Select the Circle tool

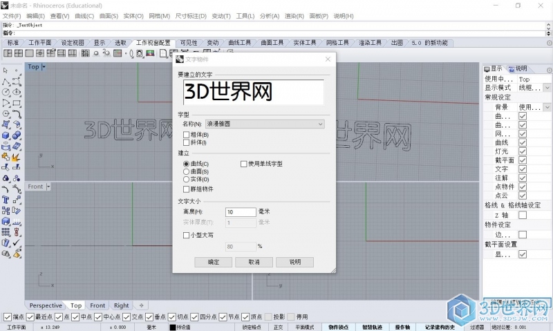6,93
